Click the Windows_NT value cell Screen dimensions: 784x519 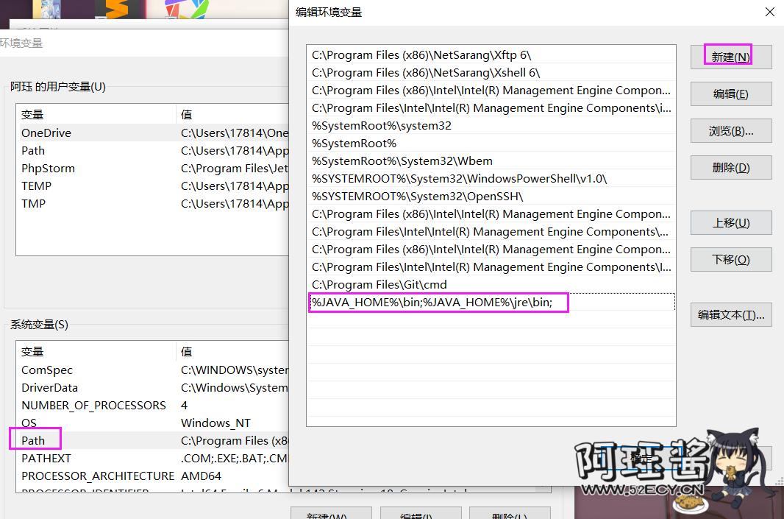tap(215, 423)
